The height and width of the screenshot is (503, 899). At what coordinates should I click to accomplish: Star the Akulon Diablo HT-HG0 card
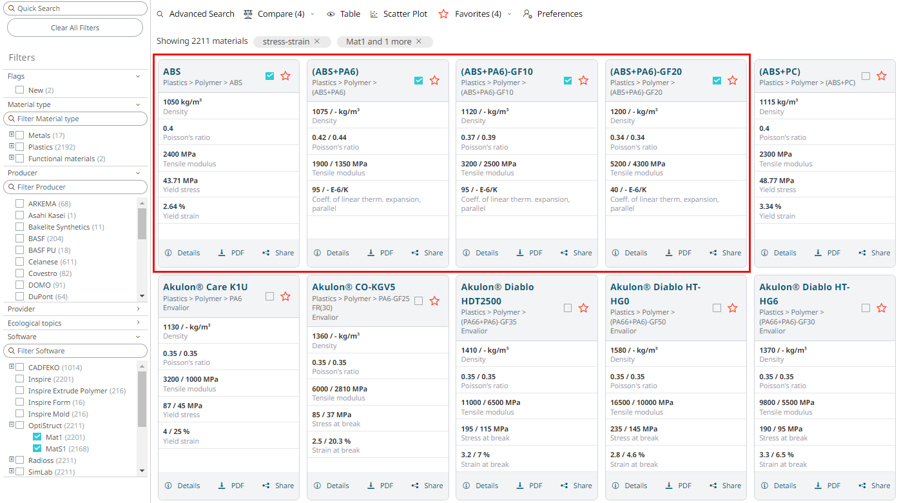tap(733, 308)
